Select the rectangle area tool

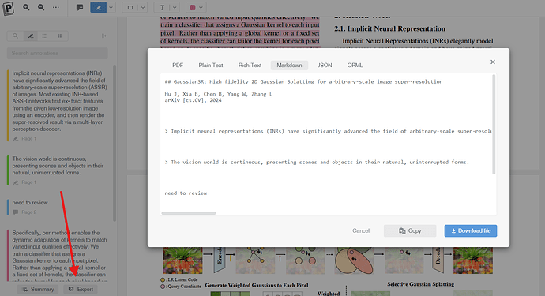(x=130, y=7)
